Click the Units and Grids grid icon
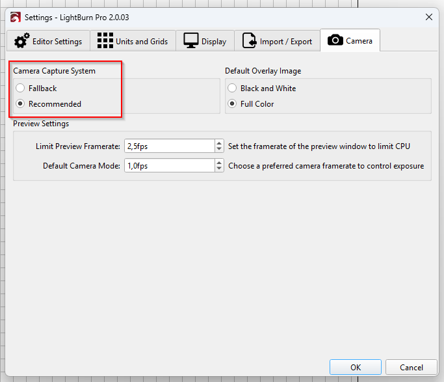This screenshot has height=382, width=444. [x=105, y=41]
